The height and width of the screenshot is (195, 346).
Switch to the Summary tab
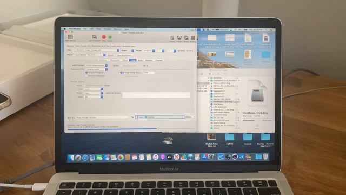[103, 60]
